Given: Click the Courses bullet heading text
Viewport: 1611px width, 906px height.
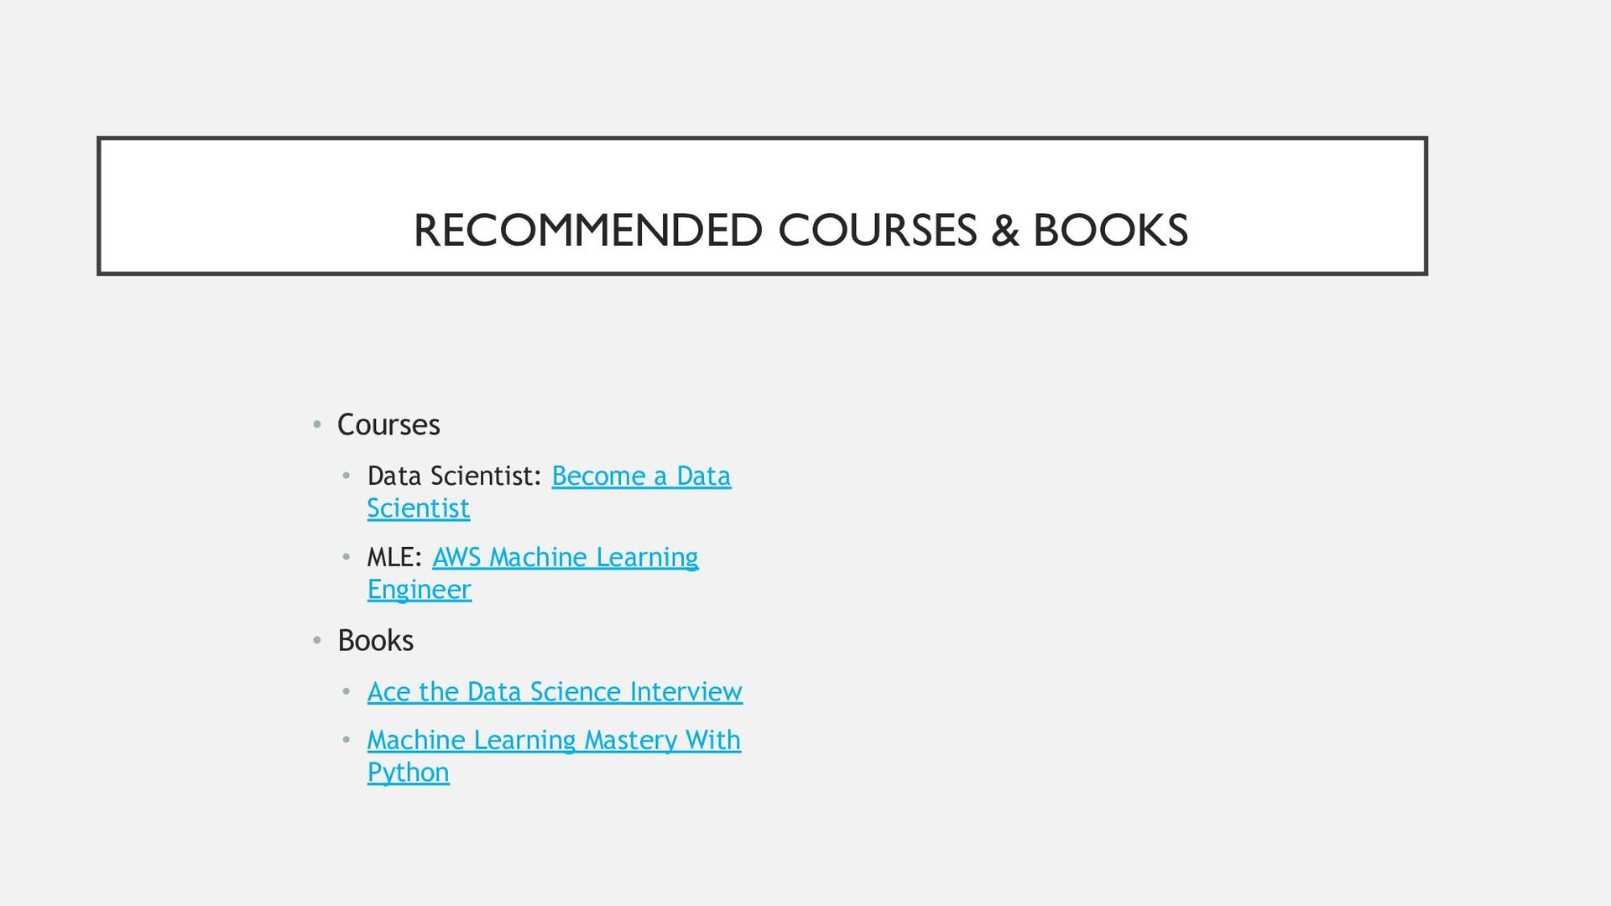Looking at the screenshot, I should coord(388,425).
